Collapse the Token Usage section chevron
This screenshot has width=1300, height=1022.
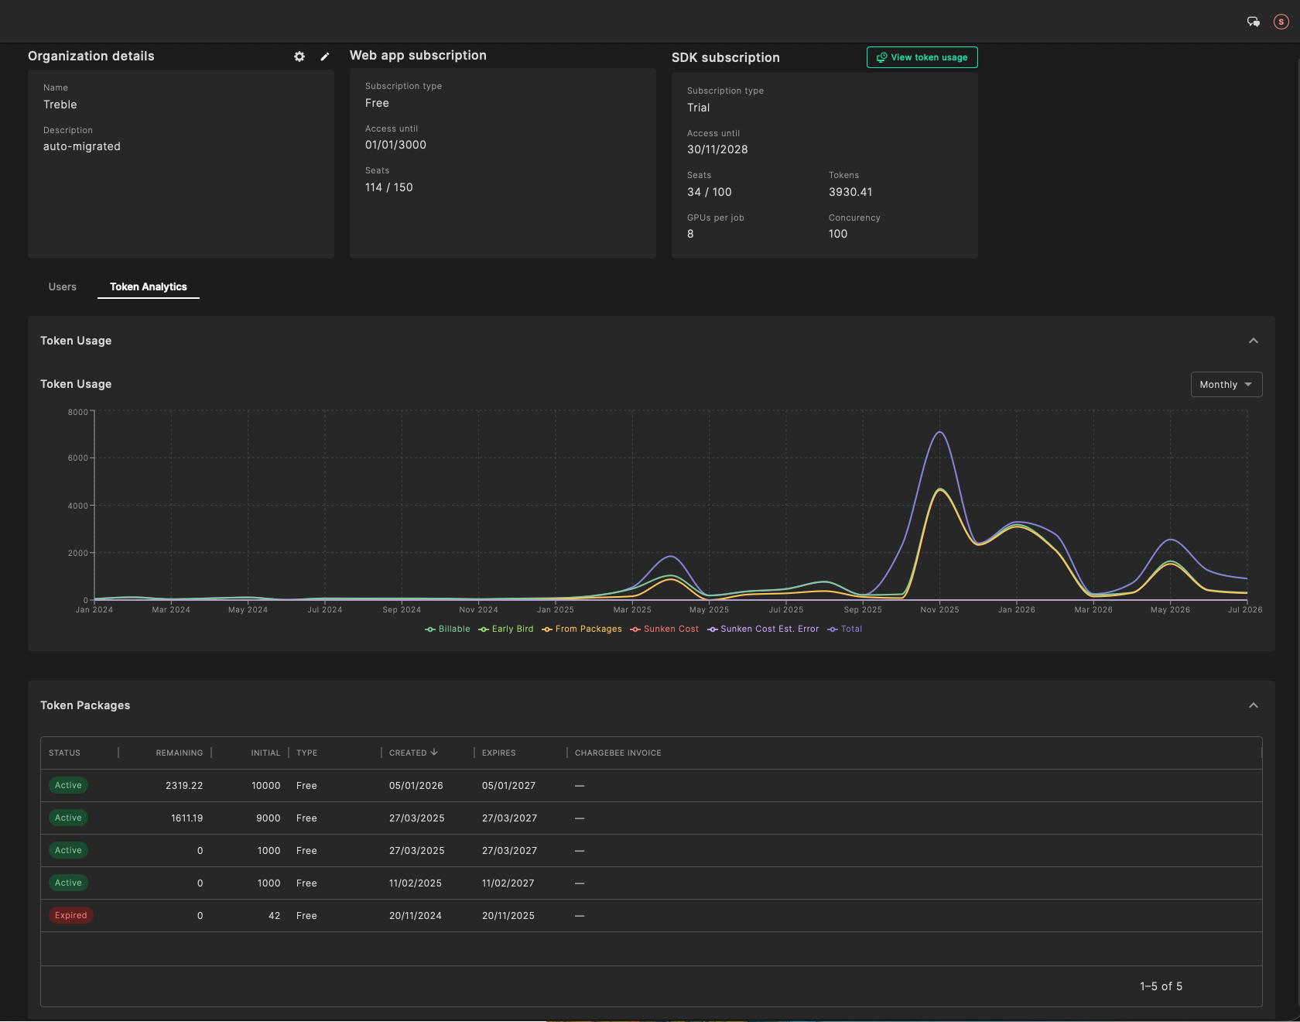click(1254, 341)
